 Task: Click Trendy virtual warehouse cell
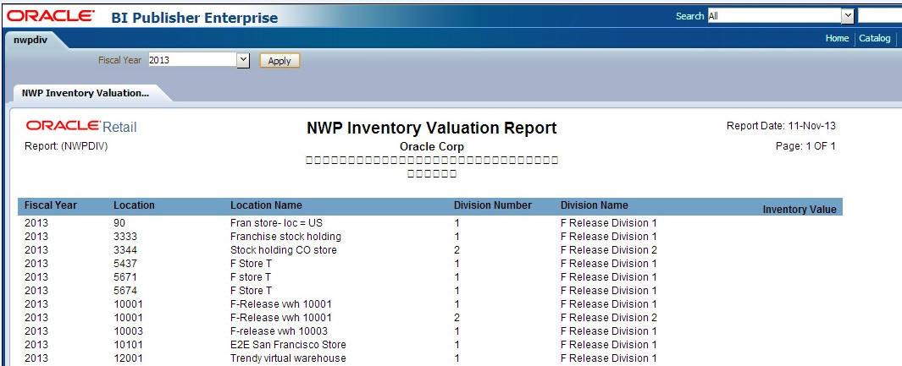tap(288, 358)
